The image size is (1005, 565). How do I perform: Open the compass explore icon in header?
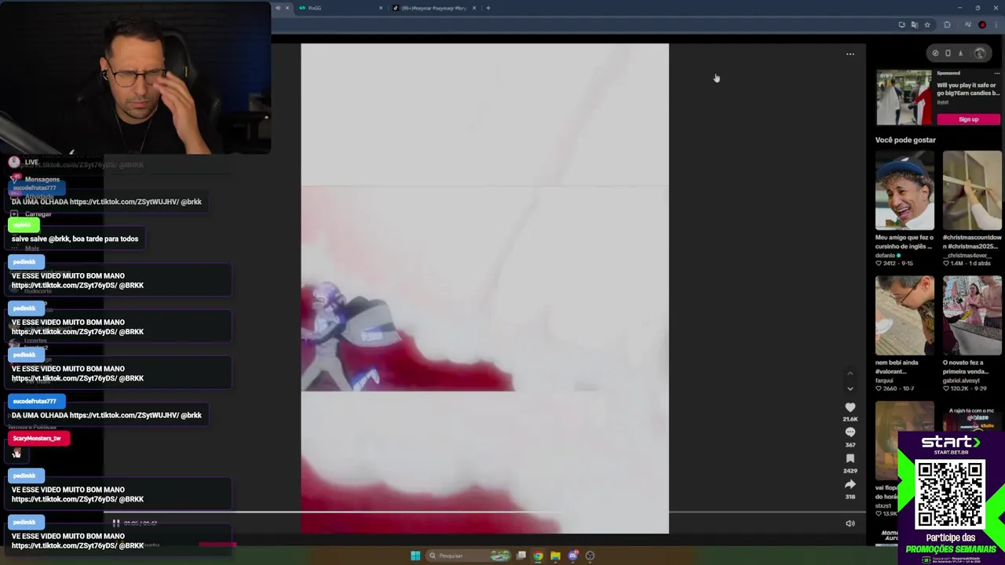(935, 53)
